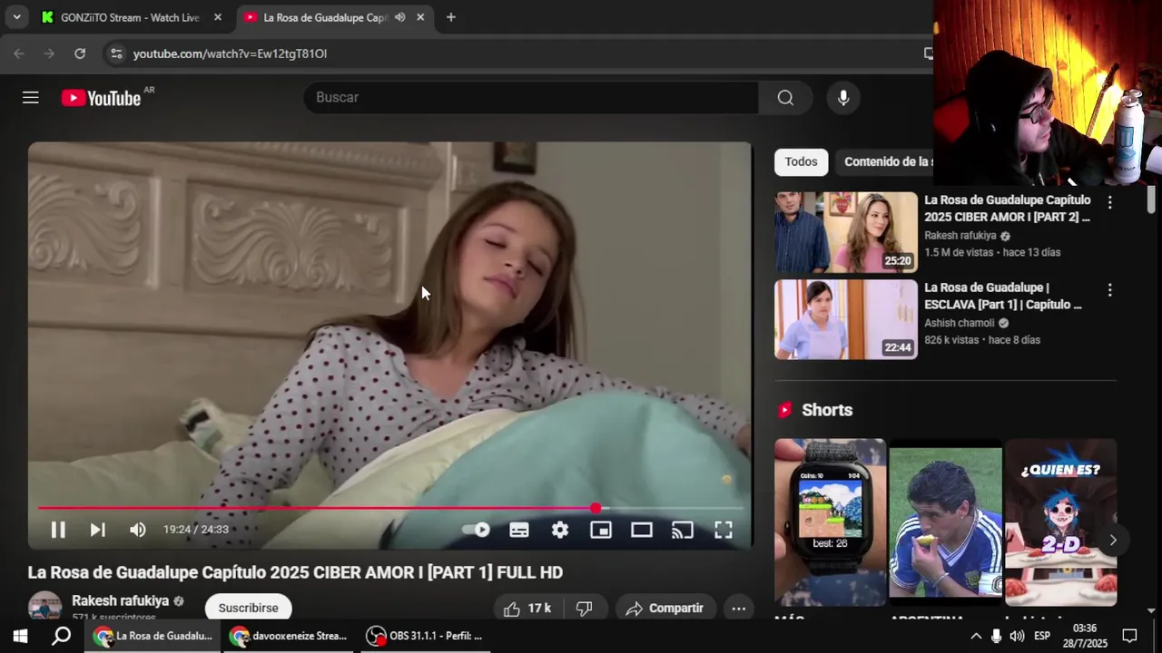Open the '¿Quien es? 2-D' Short

coord(1060,522)
